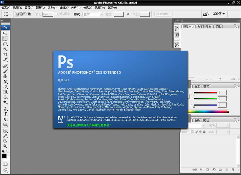Open the 工作區 workspace dropdown
Screen dimensions: 241x175
tap(219, 14)
